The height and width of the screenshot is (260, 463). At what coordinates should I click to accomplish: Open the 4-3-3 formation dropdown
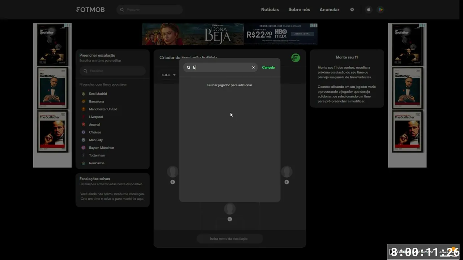[x=169, y=75]
